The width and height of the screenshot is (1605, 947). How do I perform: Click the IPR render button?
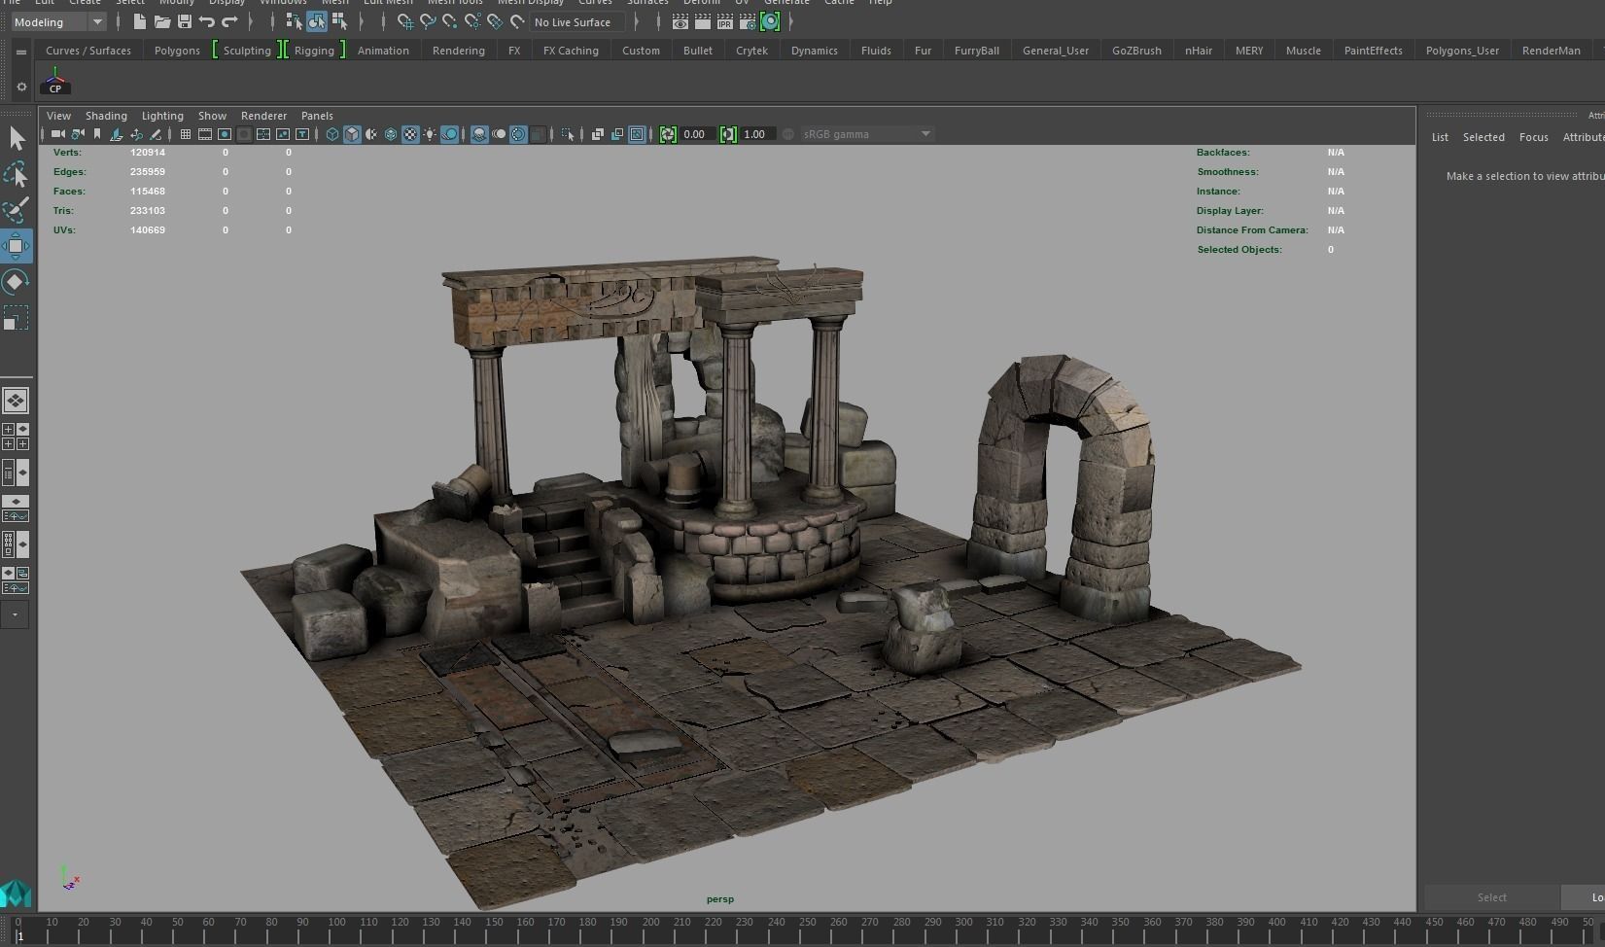724,21
